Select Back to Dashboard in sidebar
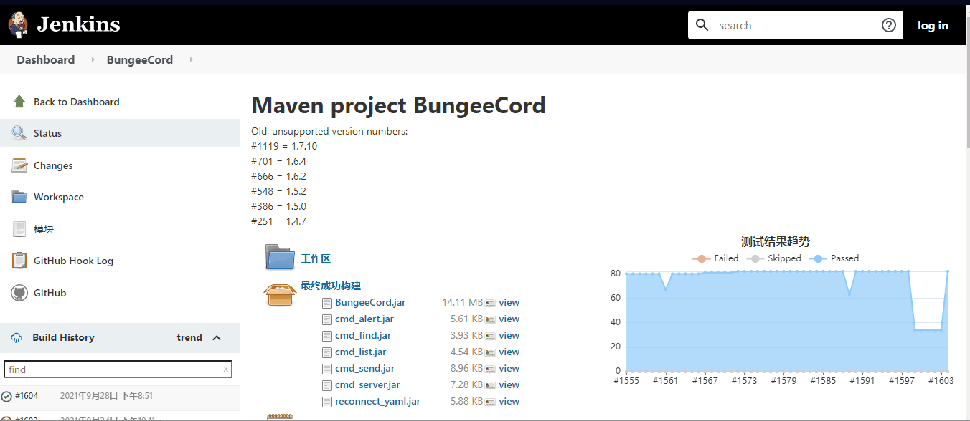970x421 pixels. (76, 102)
